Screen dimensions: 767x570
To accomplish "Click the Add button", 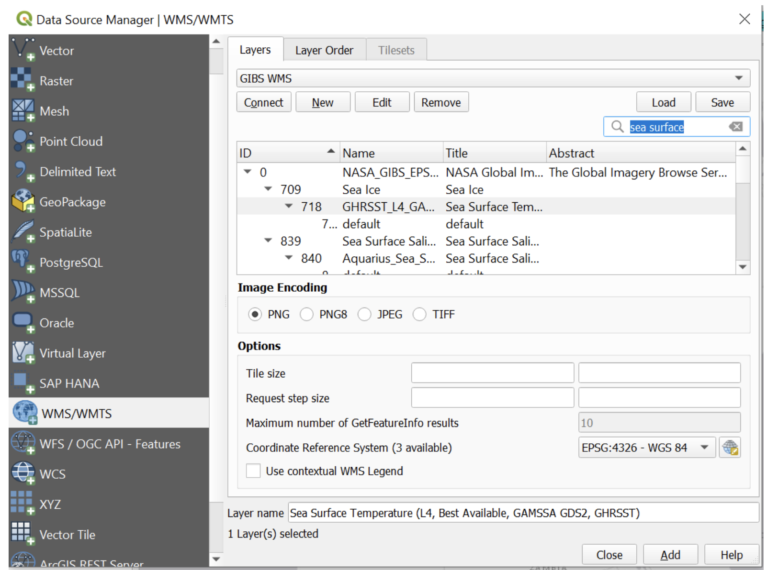I will click(670, 555).
